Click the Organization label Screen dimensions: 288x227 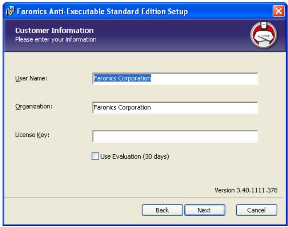(34, 106)
